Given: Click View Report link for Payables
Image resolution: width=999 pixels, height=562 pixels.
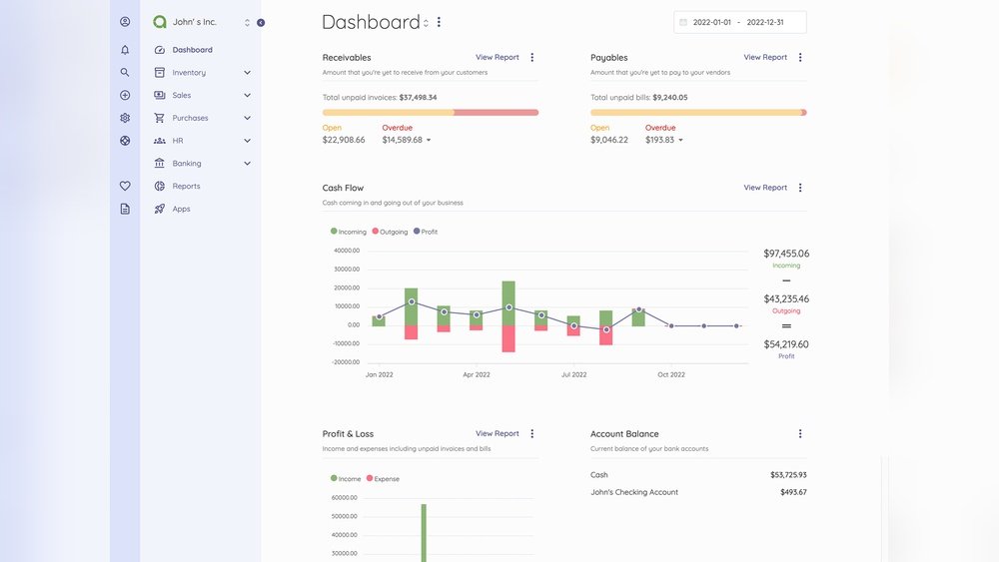Looking at the screenshot, I should (765, 58).
